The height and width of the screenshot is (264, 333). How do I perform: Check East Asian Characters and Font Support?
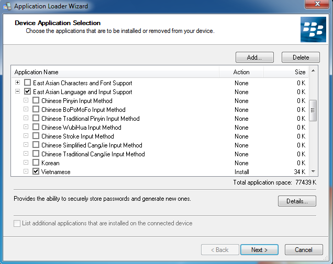coord(27,83)
